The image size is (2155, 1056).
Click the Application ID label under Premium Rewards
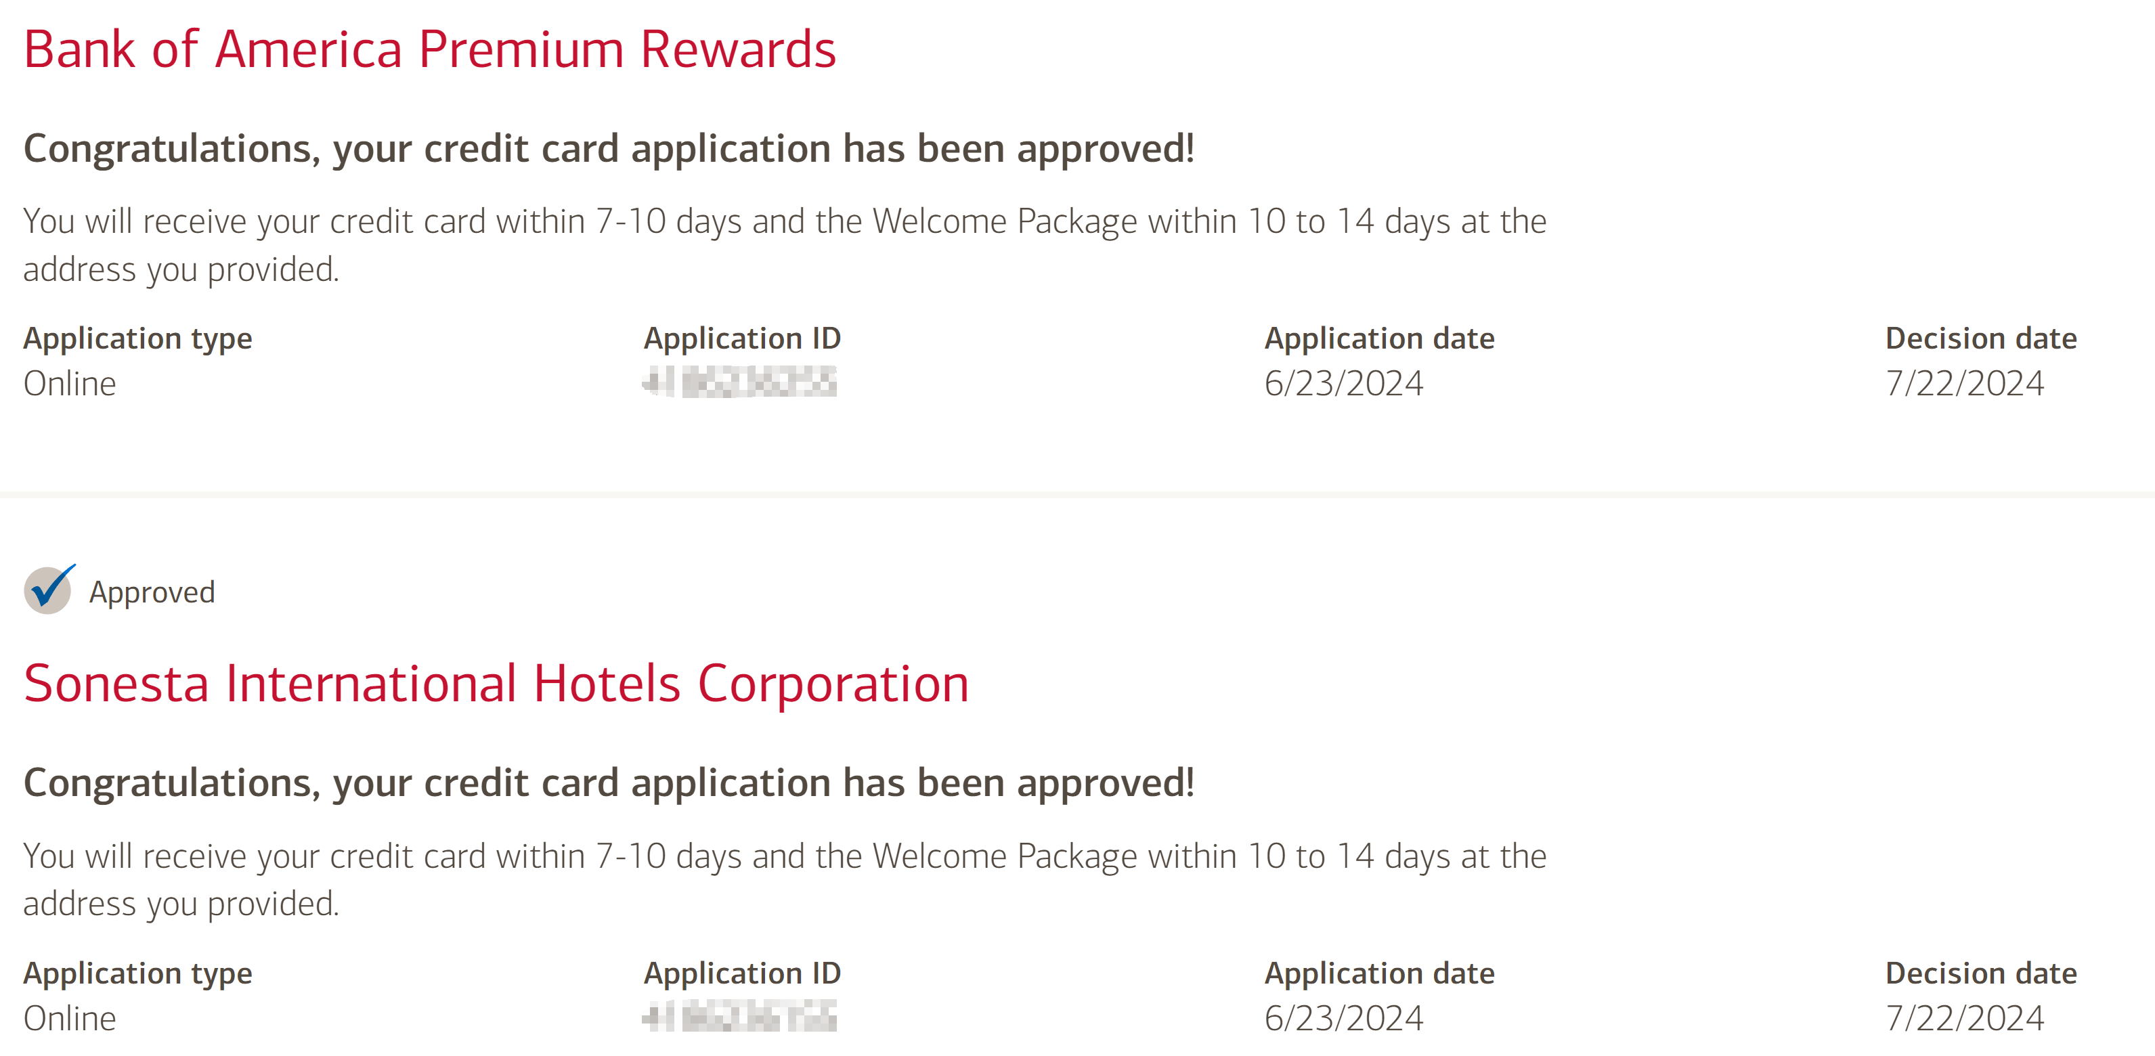[x=742, y=338]
